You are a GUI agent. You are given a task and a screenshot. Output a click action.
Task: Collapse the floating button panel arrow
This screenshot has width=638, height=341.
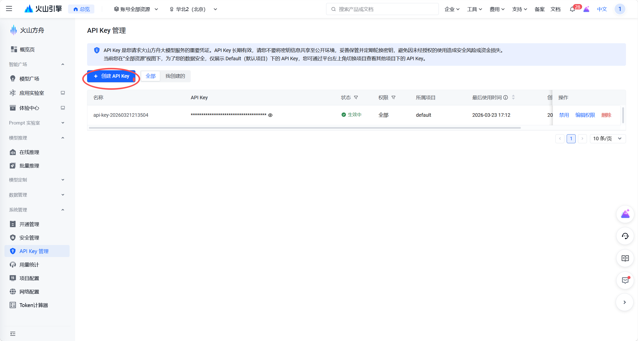pos(625,302)
